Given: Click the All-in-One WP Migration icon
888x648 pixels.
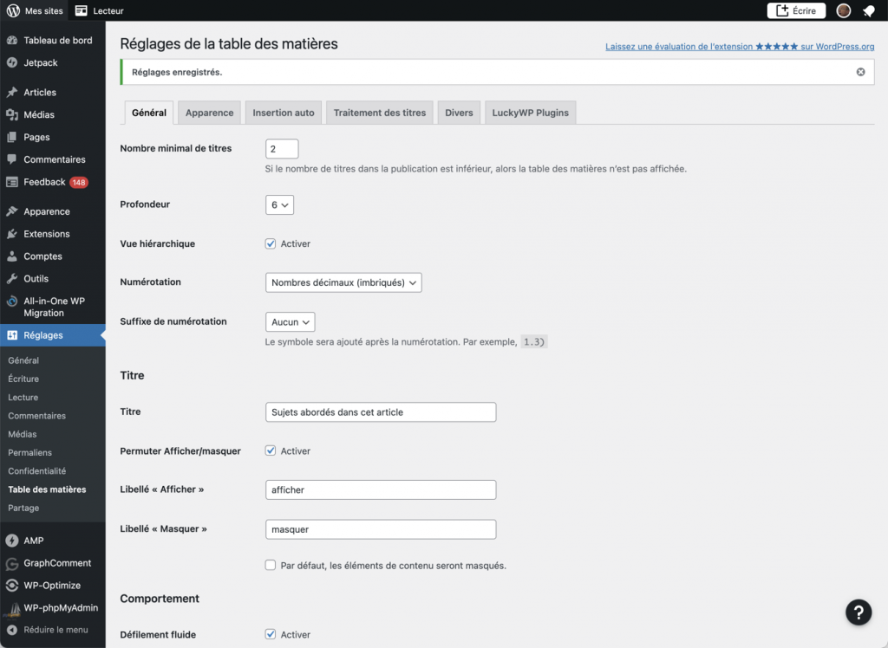Looking at the screenshot, I should [x=12, y=301].
